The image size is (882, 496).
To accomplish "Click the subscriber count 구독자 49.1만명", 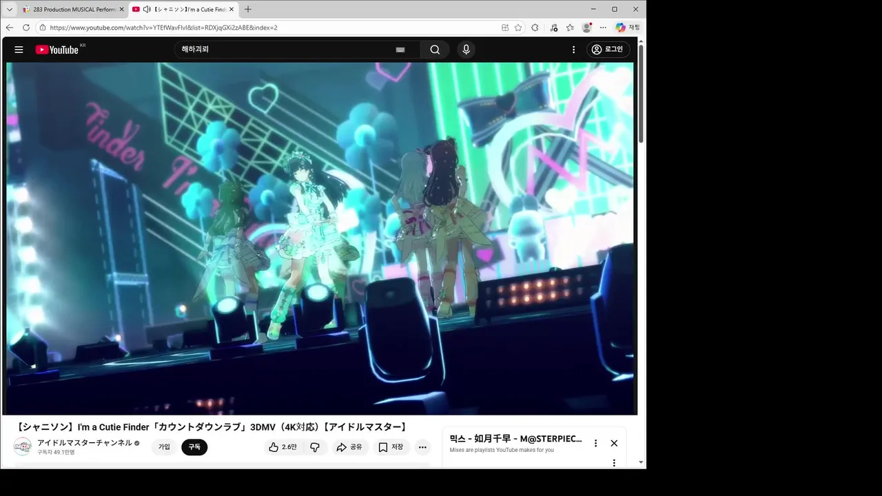I will [56, 453].
